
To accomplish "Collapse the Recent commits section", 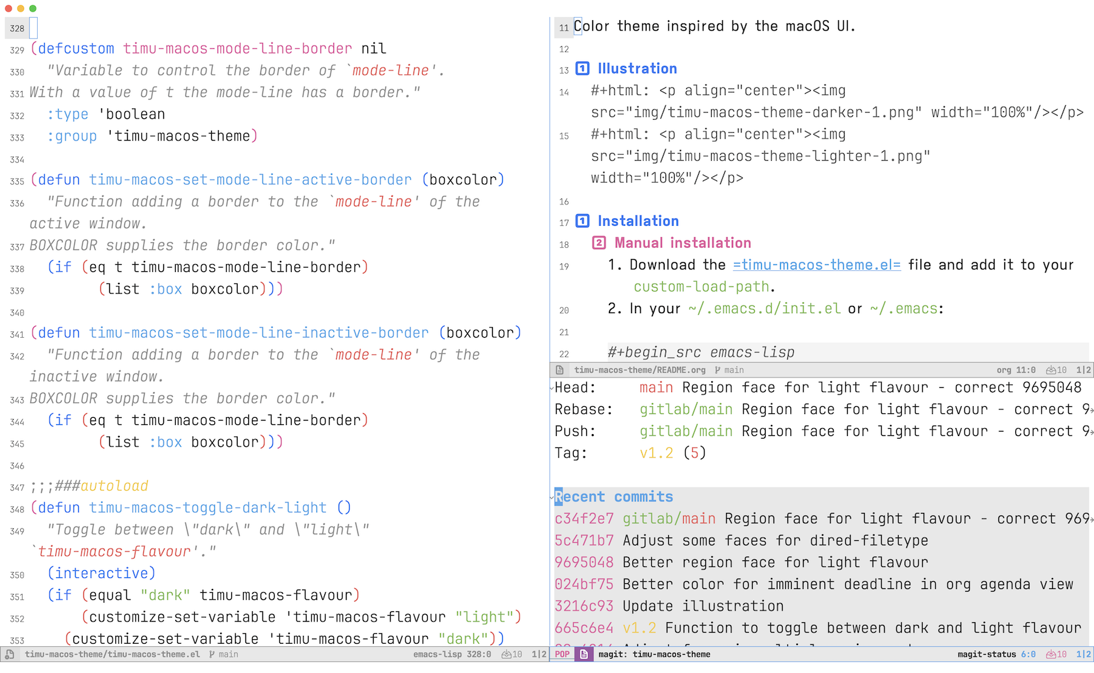I will (552, 497).
